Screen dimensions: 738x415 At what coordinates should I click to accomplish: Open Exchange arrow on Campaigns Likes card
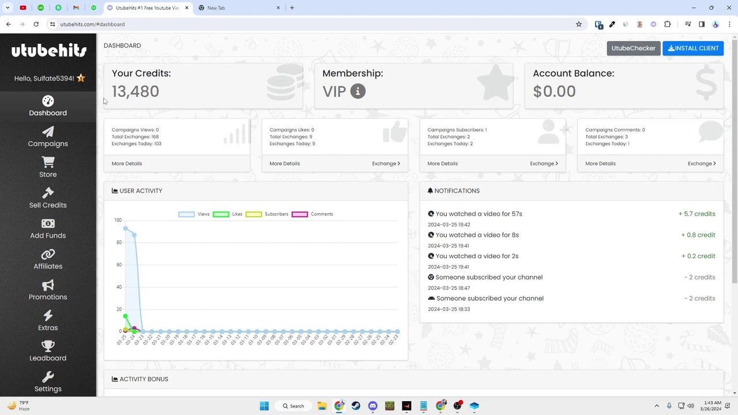pos(386,164)
